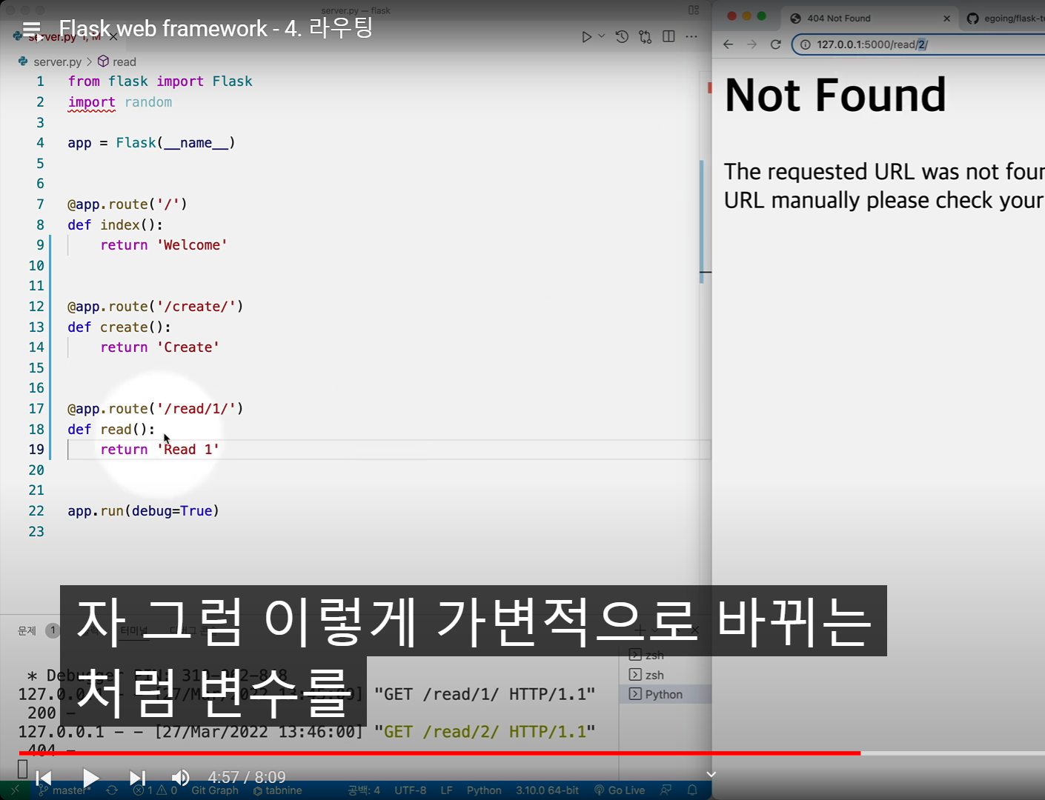The image size is (1045, 800).
Task: Customize layout icon in the VS Code title bar
Action: coord(694,10)
